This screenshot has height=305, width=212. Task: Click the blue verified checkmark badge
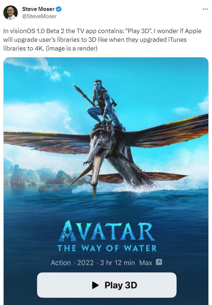(59, 9)
